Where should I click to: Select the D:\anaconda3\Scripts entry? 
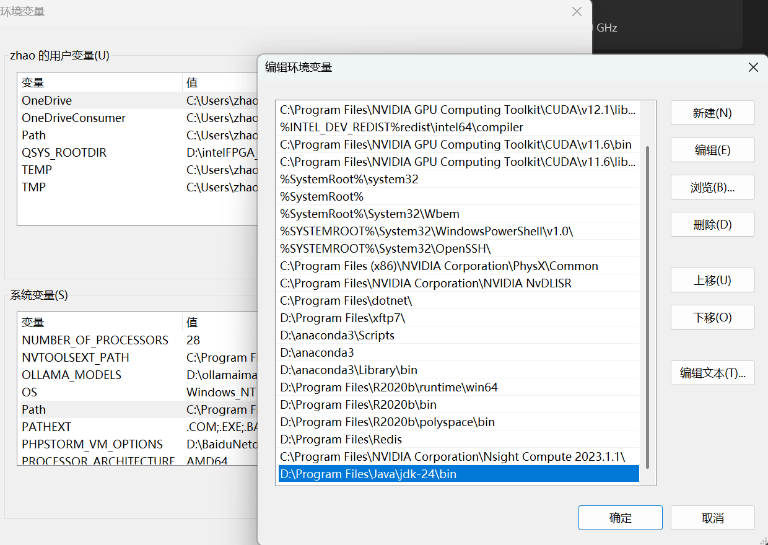(x=459, y=335)
